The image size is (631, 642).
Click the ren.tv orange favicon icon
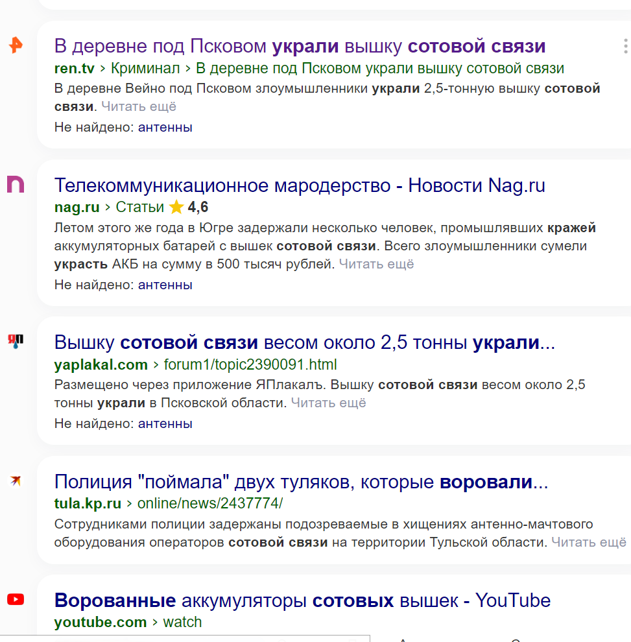pyautogui.click(x=16, y=45)
